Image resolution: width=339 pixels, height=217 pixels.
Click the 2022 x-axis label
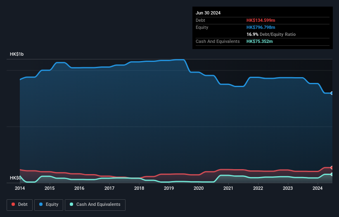(x=258, y=188)
